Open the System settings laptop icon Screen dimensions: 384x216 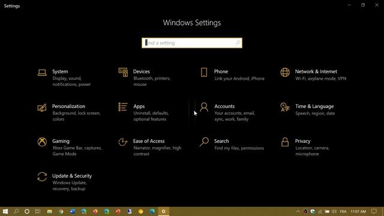coord(42,73)
